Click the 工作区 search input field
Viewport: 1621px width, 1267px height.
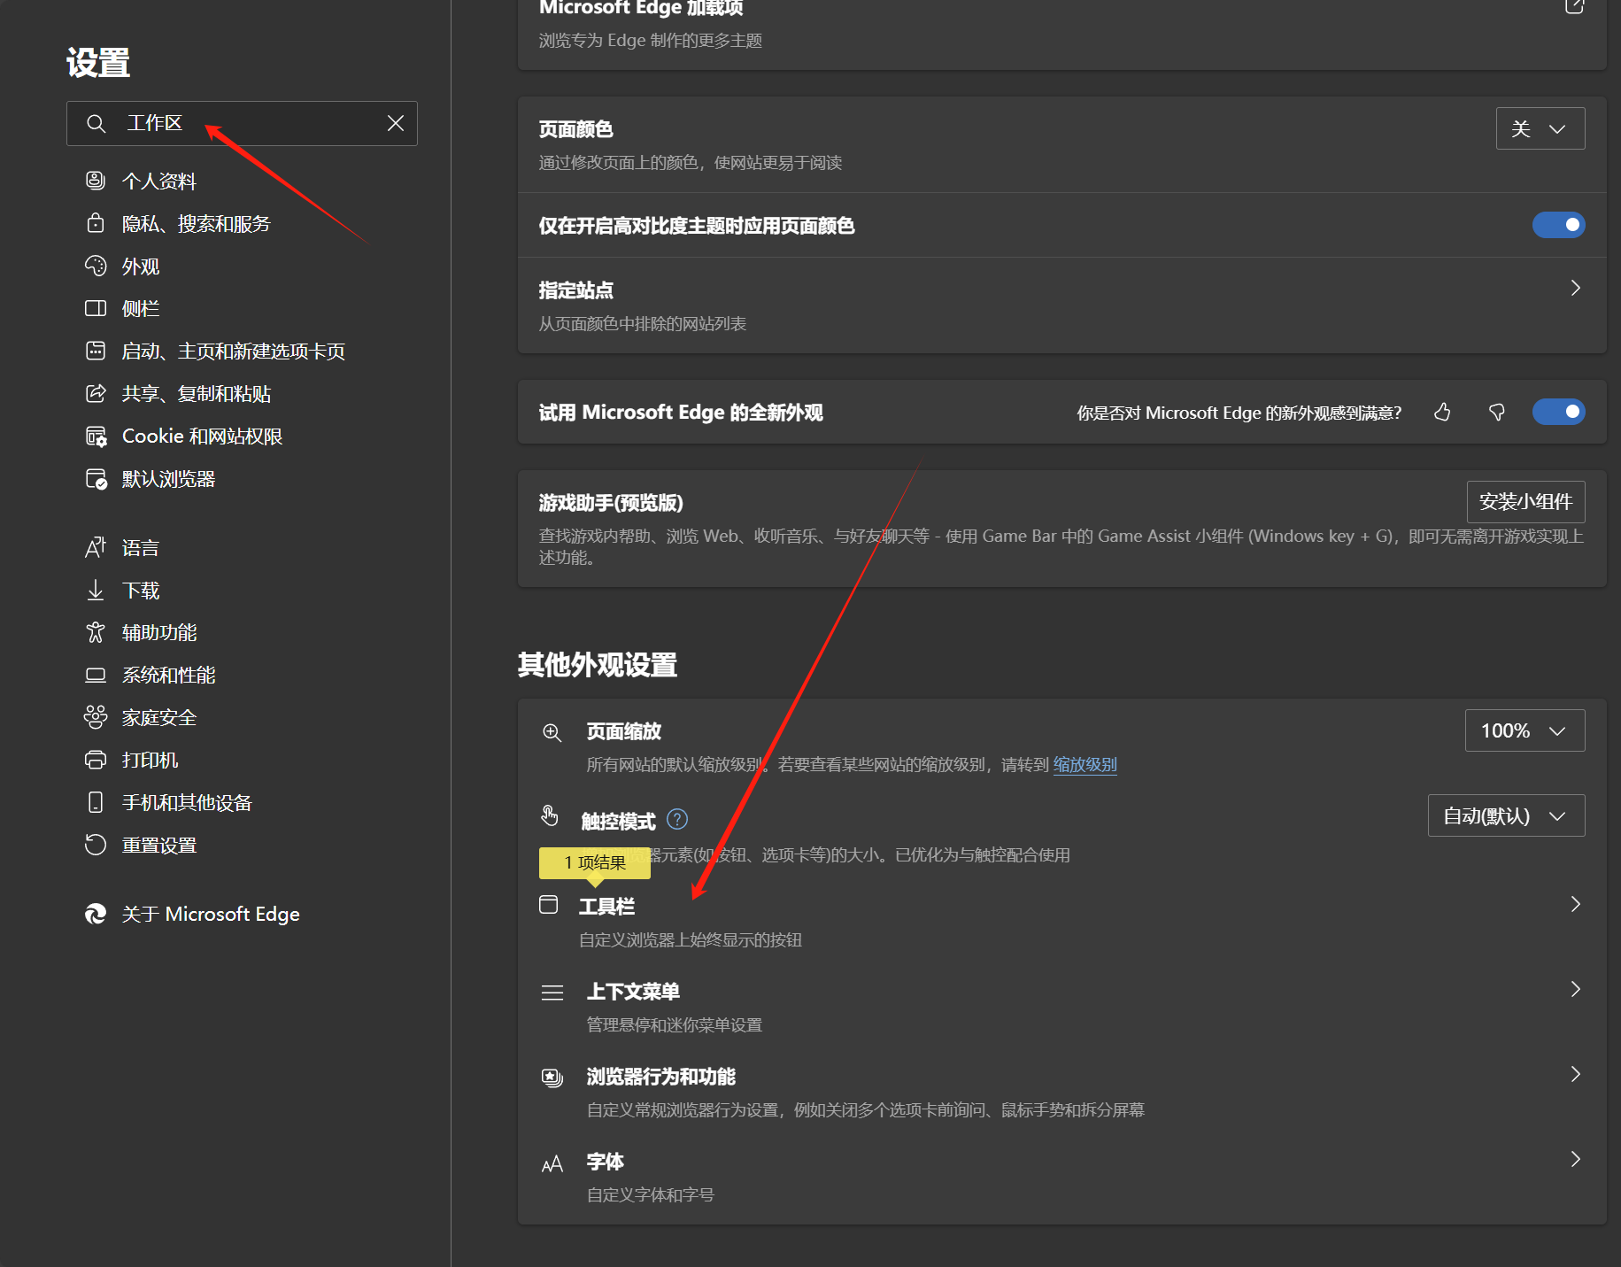tap(242, 123)
